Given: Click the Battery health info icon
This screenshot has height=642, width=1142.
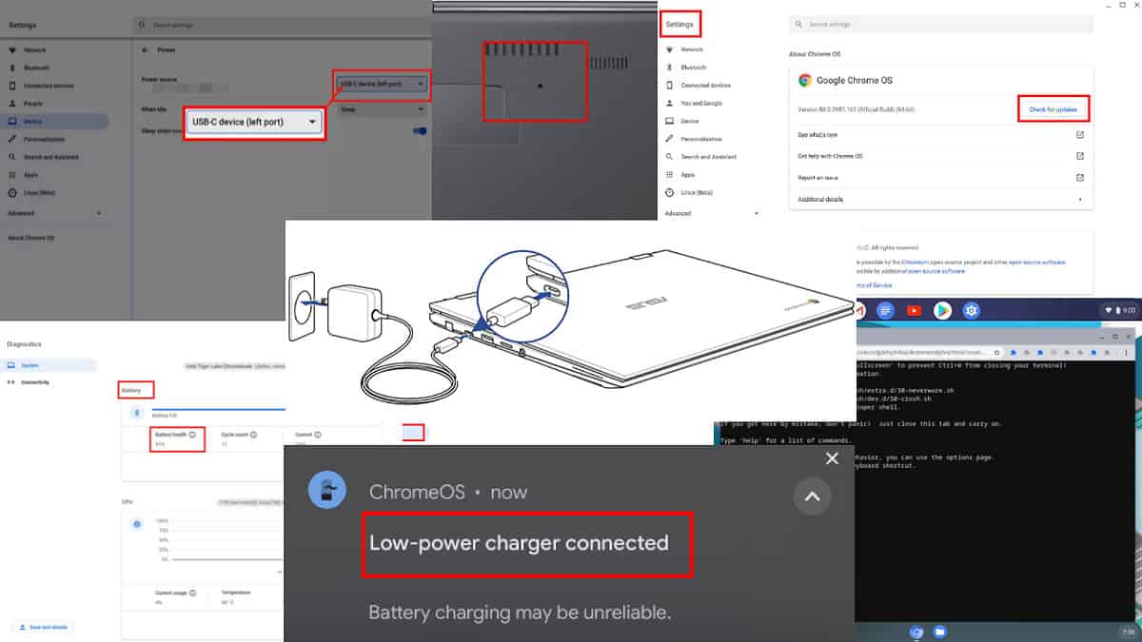Looking at the screenshot, I should pyautogui.click(x=191, y=435).
